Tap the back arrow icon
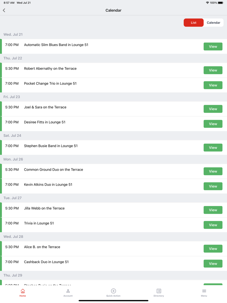Image resolution: width=227 pixels, height=303 pixels. pos(4,10)
